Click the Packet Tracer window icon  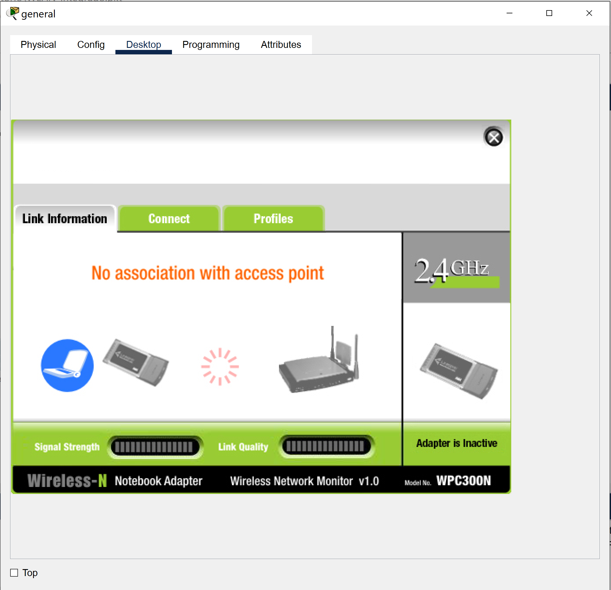[x=12, y=13]
